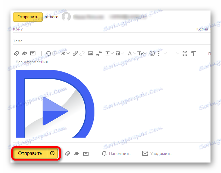Toggle the Напомнить reminder option
221x173 pixels.
tap(116, 154)
